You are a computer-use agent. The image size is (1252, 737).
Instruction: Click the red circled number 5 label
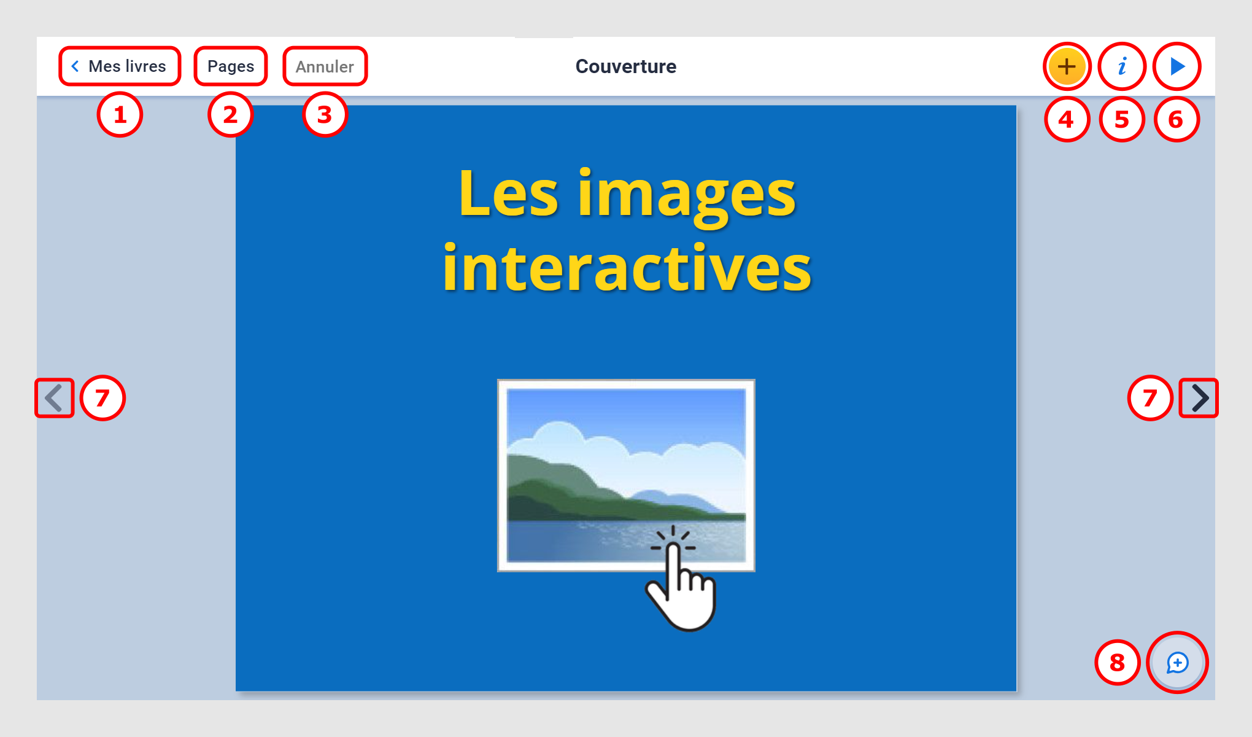(x=1122, y=119)
